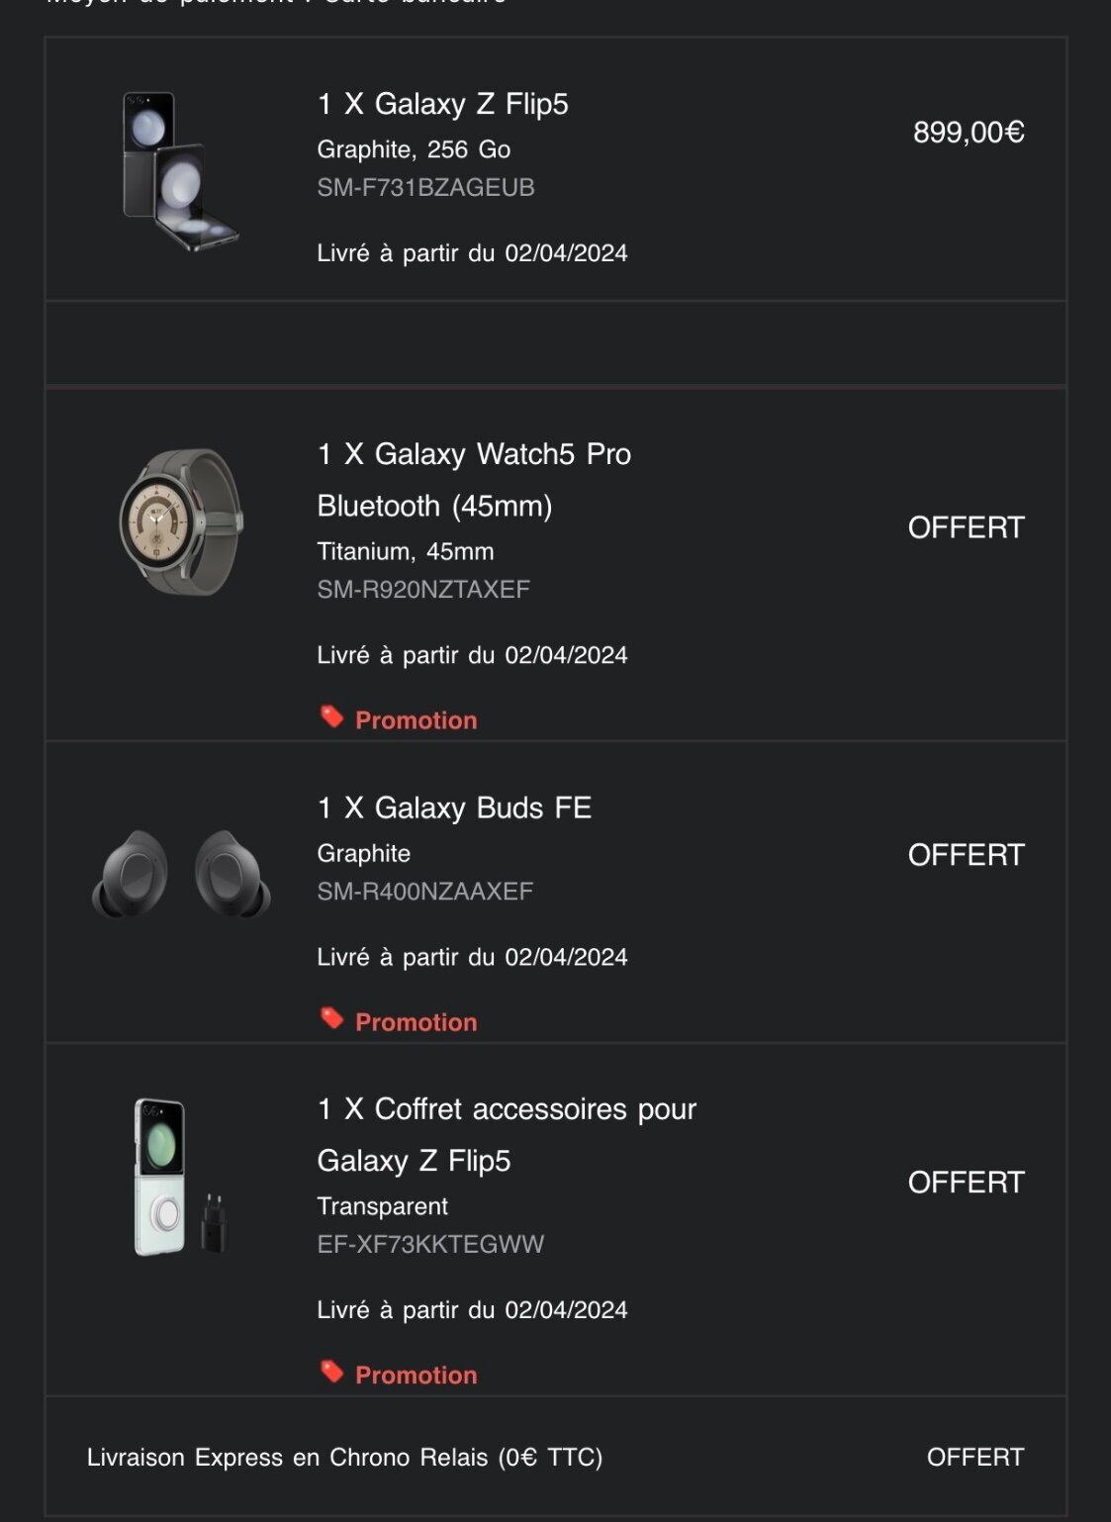Click the Galaxy Watch5 Pro product image
The image size is (1111, 1522).
181,522
